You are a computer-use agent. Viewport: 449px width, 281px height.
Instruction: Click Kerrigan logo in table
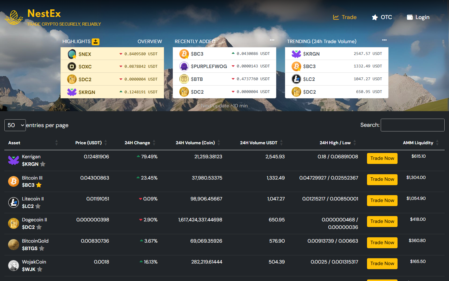[x=13, y=160]
